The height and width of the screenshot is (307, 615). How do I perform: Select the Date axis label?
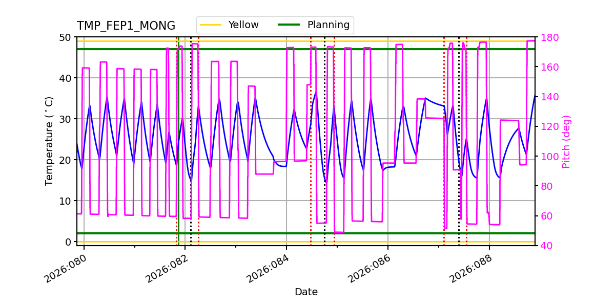pos(306,292)
